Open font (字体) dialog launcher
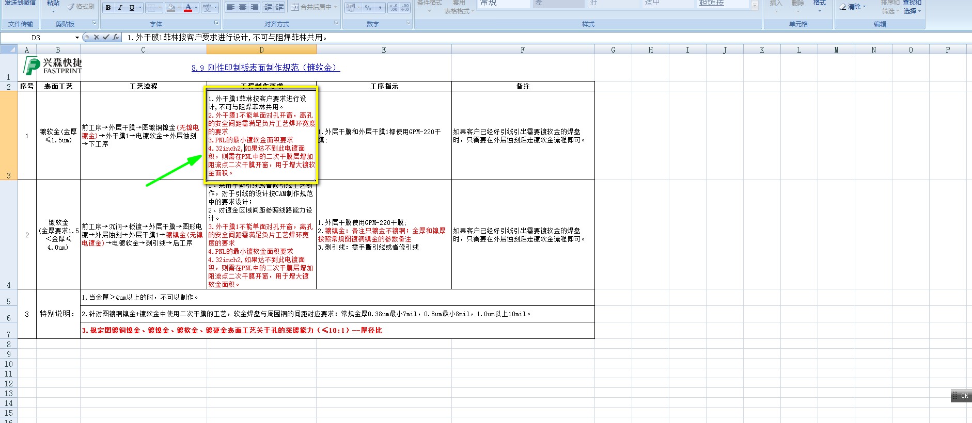 216,23
